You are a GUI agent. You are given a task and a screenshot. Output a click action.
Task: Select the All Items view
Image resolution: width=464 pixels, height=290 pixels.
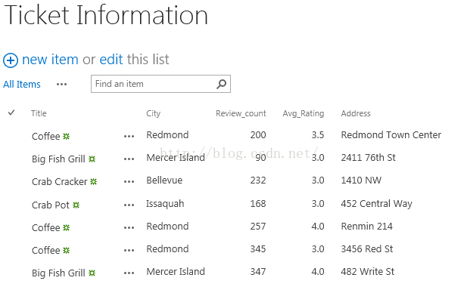22,84
